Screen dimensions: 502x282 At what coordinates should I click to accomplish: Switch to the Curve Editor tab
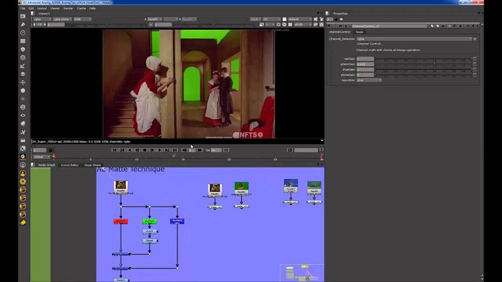point(70,165)
